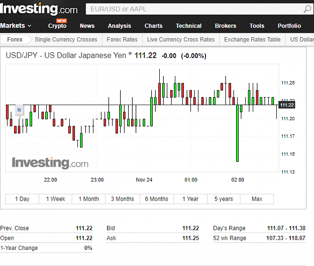
Task: Select the Max chart range
Action: 257,199
